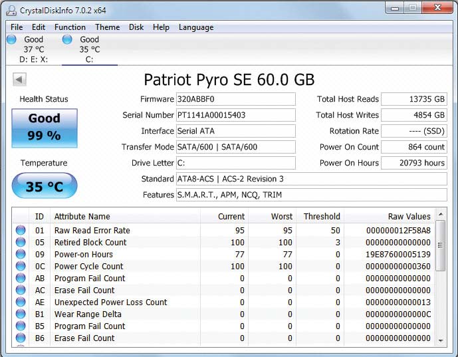Click the Current column header

(x=224, y=216)
